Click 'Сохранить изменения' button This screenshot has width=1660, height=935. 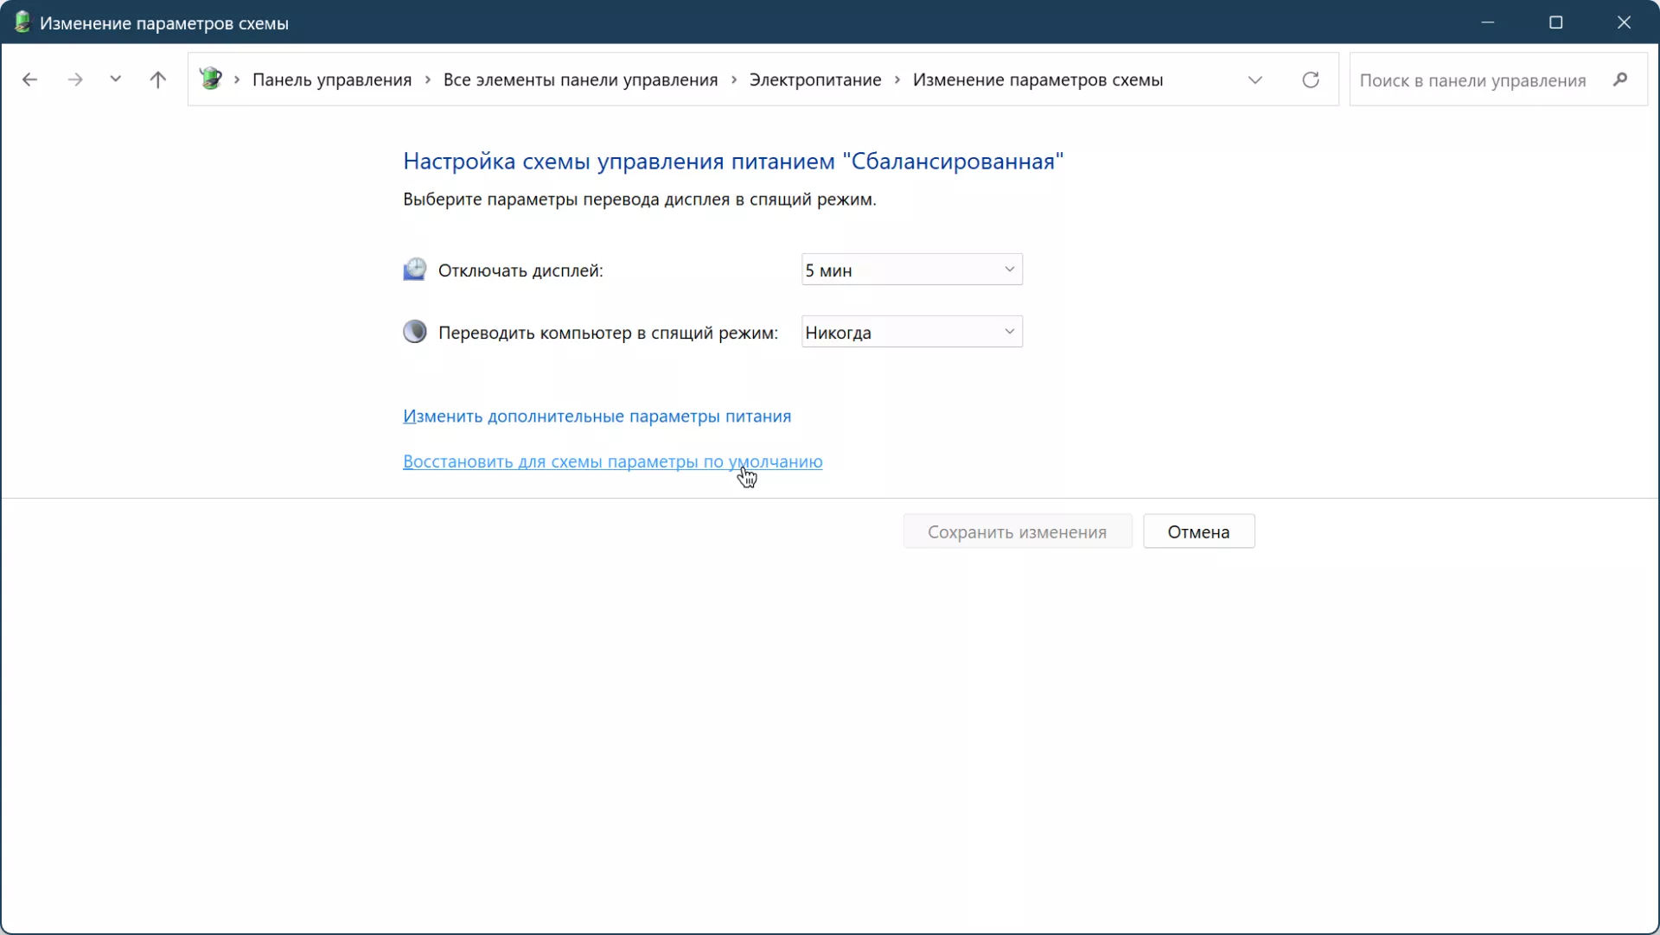[1017, 531]
